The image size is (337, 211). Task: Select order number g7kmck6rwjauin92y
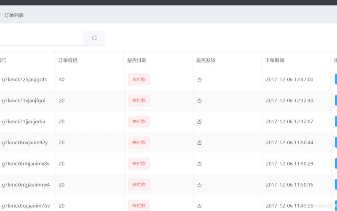[24, 143]
